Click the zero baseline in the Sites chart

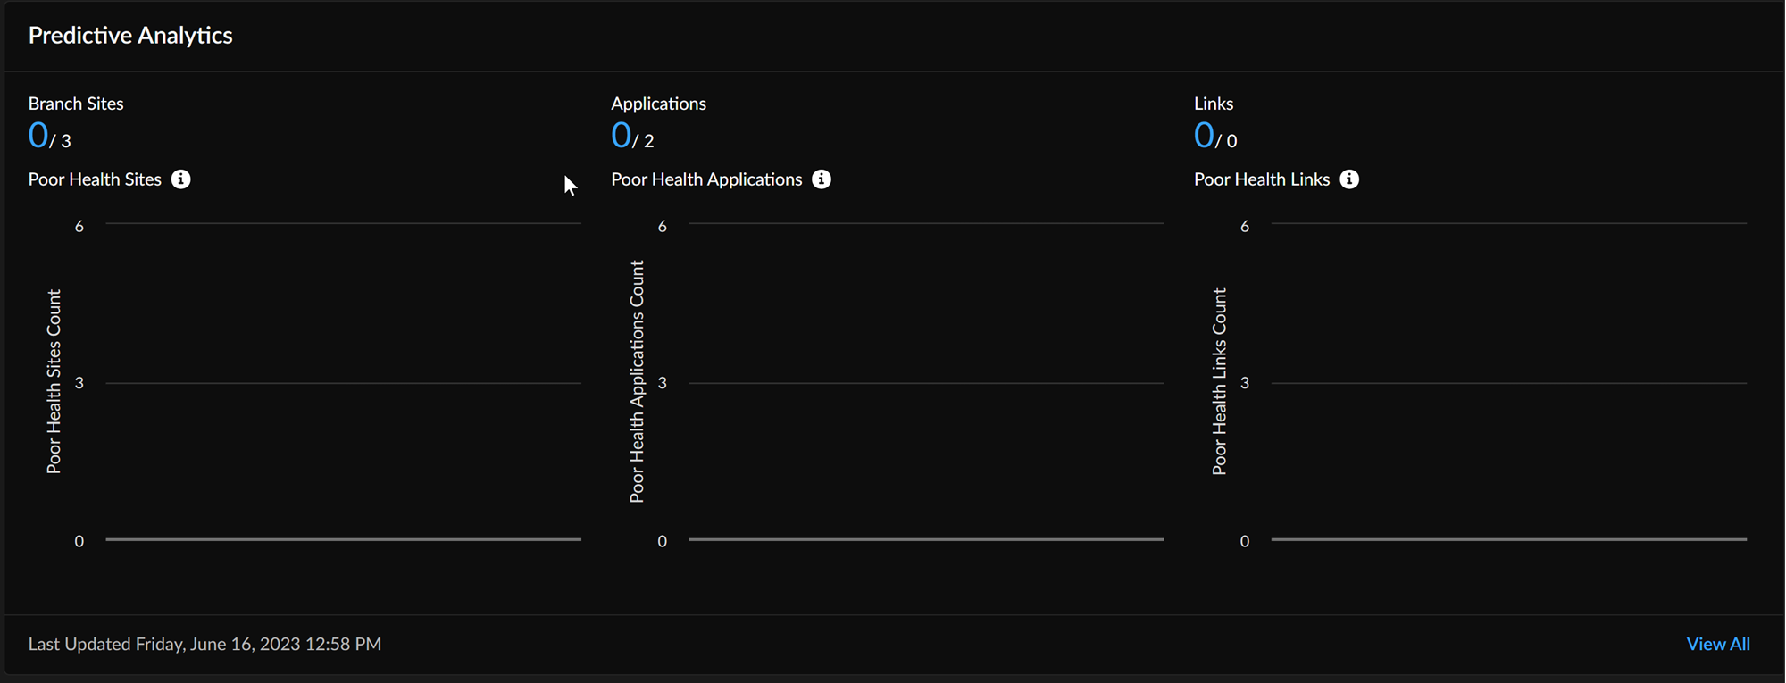tap(343, 539)
